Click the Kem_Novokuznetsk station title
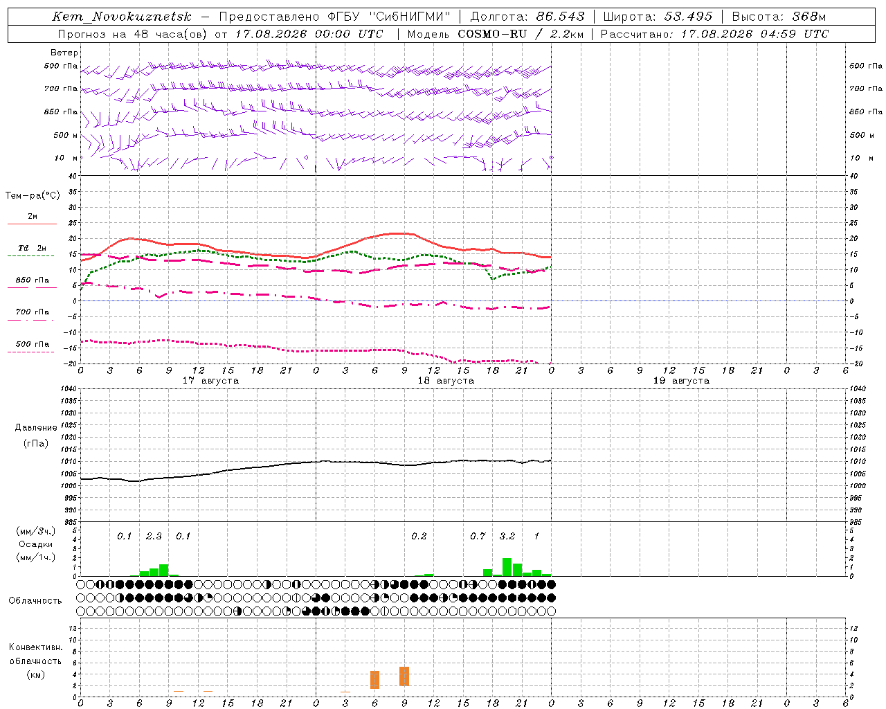 [x=122, y=17]
